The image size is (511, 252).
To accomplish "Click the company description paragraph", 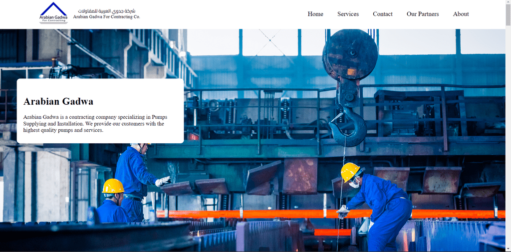I will [x=95, y=124].
